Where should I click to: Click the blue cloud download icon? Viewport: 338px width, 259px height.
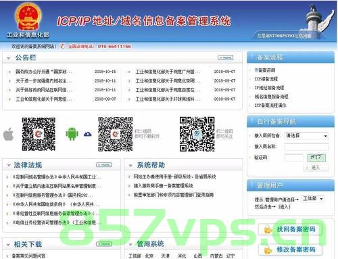(x=88, y=135)
